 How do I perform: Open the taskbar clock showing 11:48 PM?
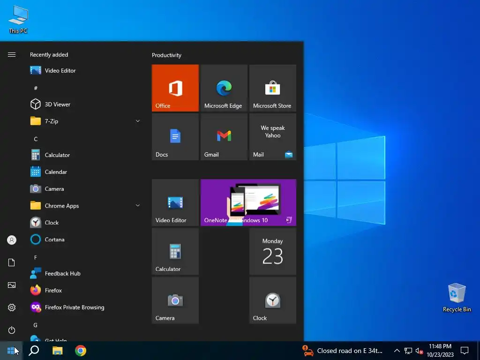[x=440, y=351]
